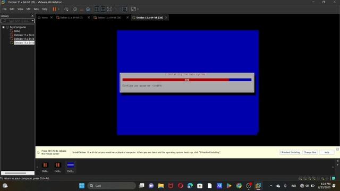Click the Change Disc button
This screenshot has height=191, width=340.
pos(310,152)
